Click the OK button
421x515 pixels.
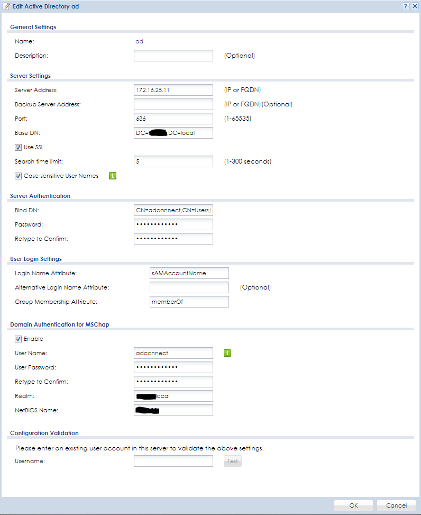[x=353, y=505]
